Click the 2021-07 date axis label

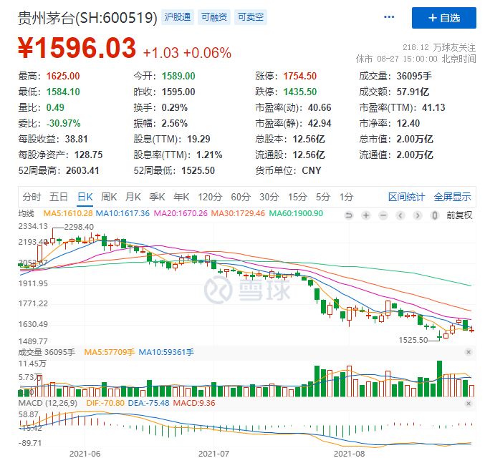pos(213,454)
